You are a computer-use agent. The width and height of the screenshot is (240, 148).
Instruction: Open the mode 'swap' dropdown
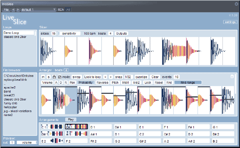pos(76,77)
